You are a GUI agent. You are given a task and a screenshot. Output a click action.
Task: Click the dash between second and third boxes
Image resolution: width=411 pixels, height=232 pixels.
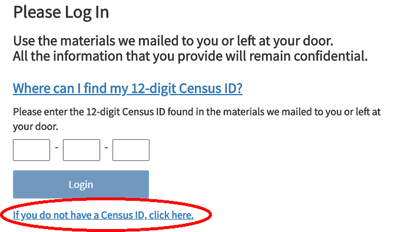click(106, 147)
